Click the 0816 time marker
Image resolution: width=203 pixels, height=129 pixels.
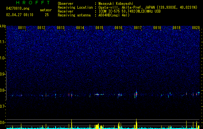(x=118, y=28)
